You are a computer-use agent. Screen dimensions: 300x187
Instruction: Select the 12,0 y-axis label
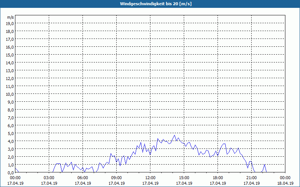[10, 79]
